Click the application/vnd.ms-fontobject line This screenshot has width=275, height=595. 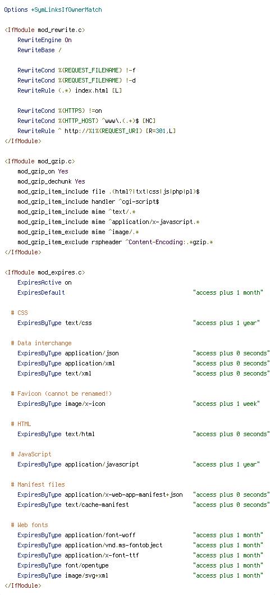[x=140, y=545]
